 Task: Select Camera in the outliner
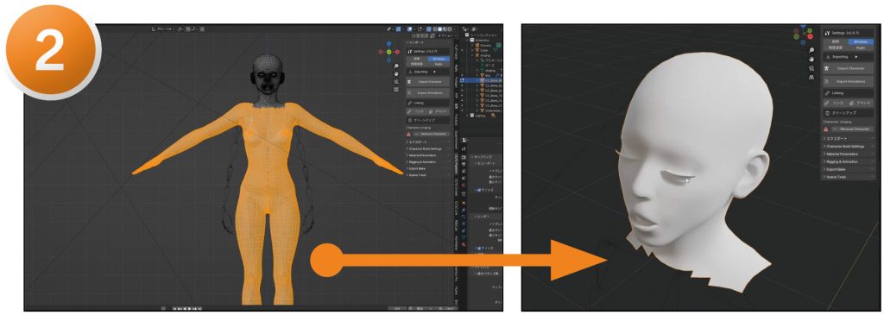485,45
